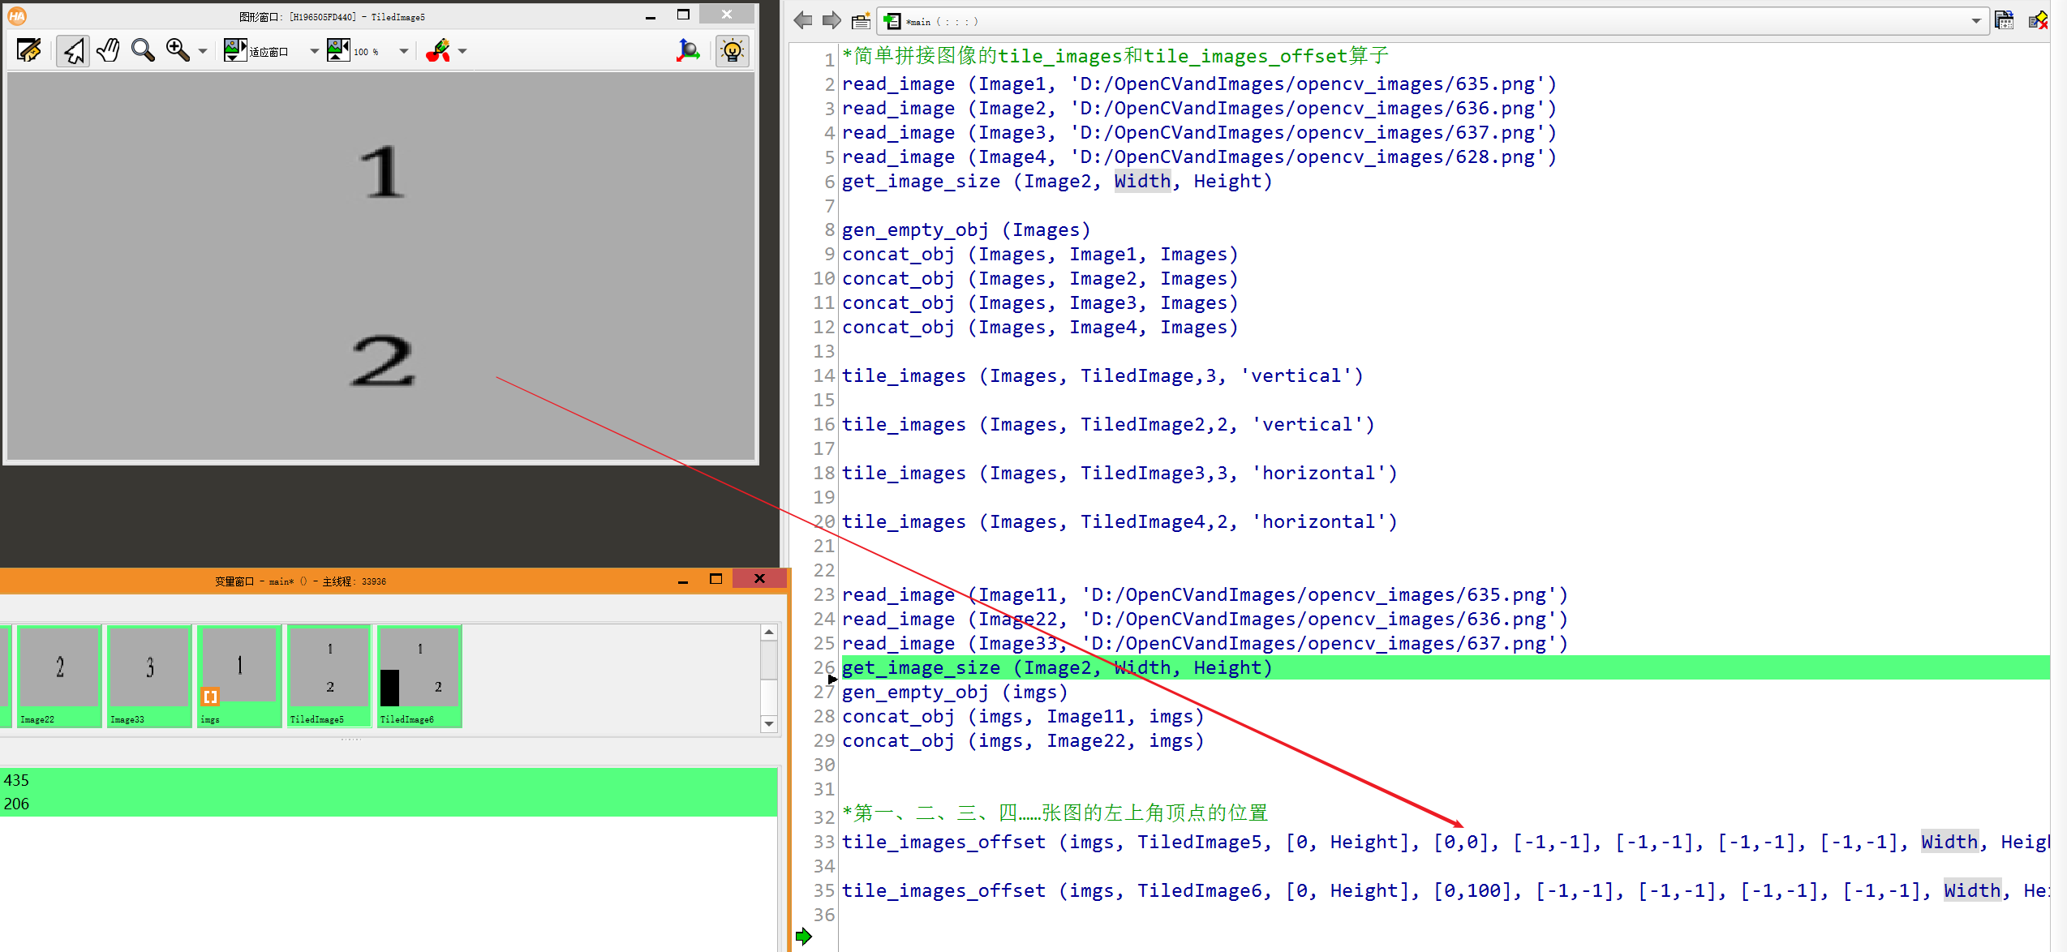Open the 3D plot mode icon

[x=688, y=51]
